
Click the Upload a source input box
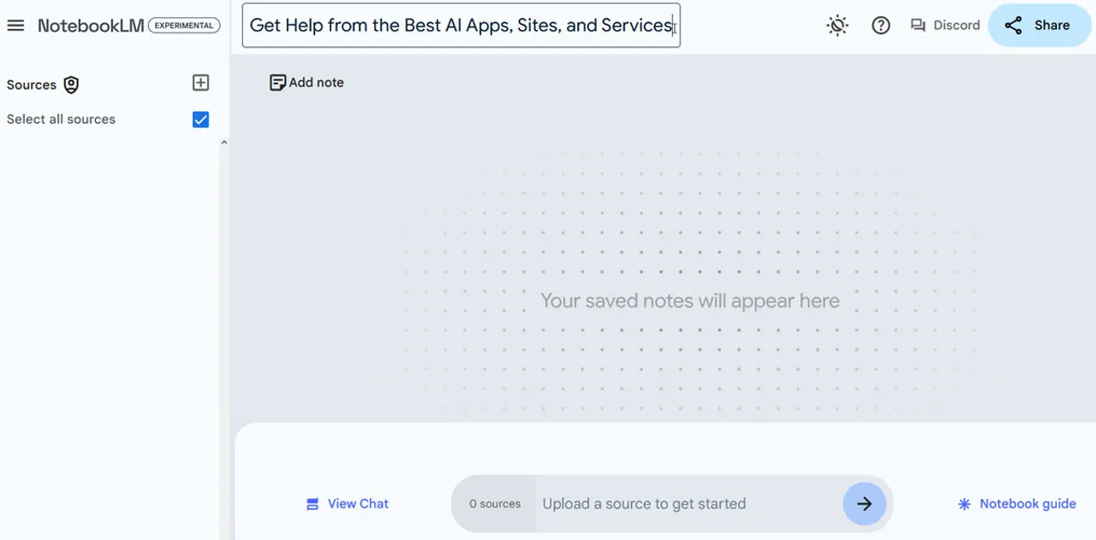685,504
